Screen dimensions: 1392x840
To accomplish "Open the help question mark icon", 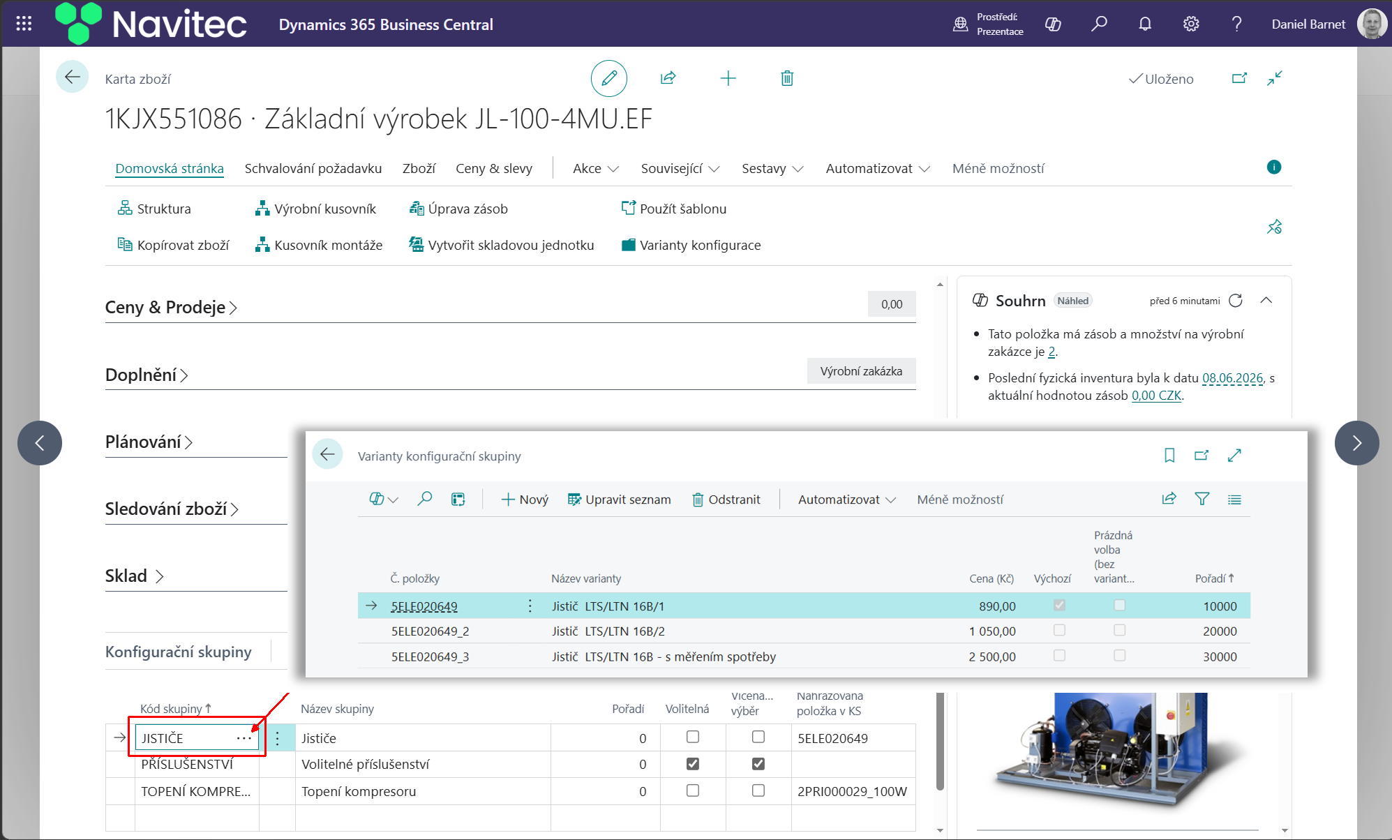I will 1236,24.
